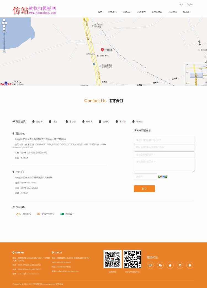Click the Taobao icon in quick links
Image resolution: width=207 pixels, height=288 pixels.
(x=39, y=214)
